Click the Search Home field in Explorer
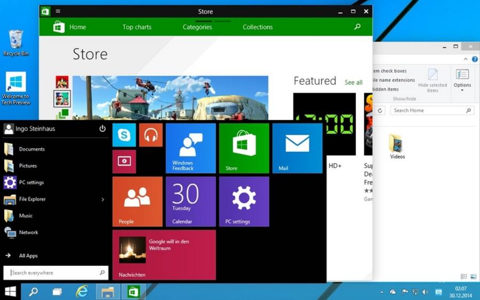 tap(432, 110)
